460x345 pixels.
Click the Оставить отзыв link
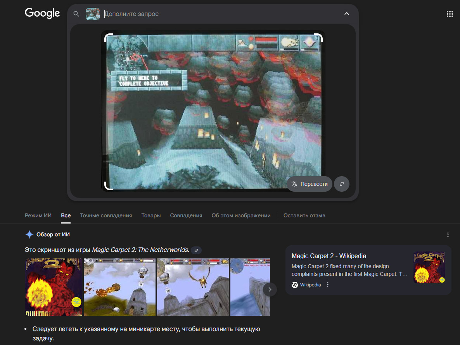[x=304, y=215]
